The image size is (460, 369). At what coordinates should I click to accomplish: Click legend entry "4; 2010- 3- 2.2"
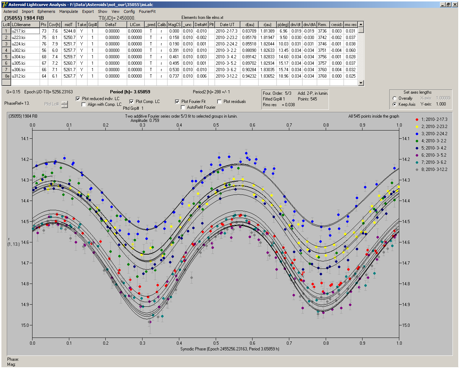pos(434,141)
